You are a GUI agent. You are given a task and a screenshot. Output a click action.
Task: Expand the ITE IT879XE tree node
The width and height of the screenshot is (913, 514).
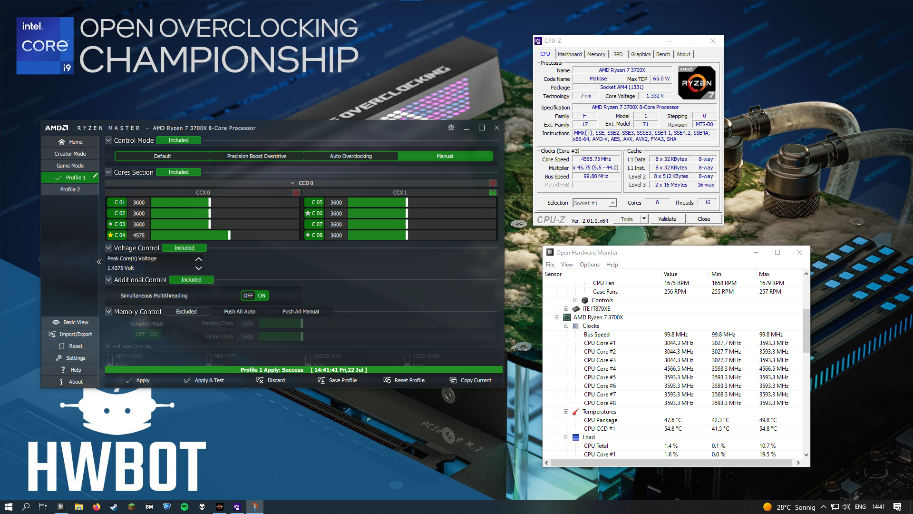click(x=566, y=309)
